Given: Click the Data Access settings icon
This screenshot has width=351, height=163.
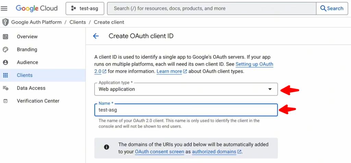Looking at the screenshot, I should [5, 88].
